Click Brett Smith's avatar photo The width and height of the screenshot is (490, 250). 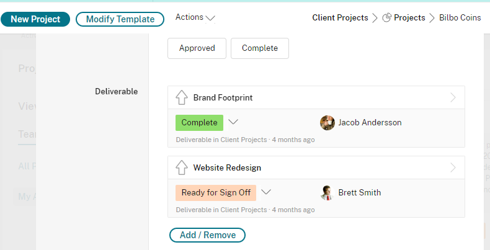pos(327,192)
